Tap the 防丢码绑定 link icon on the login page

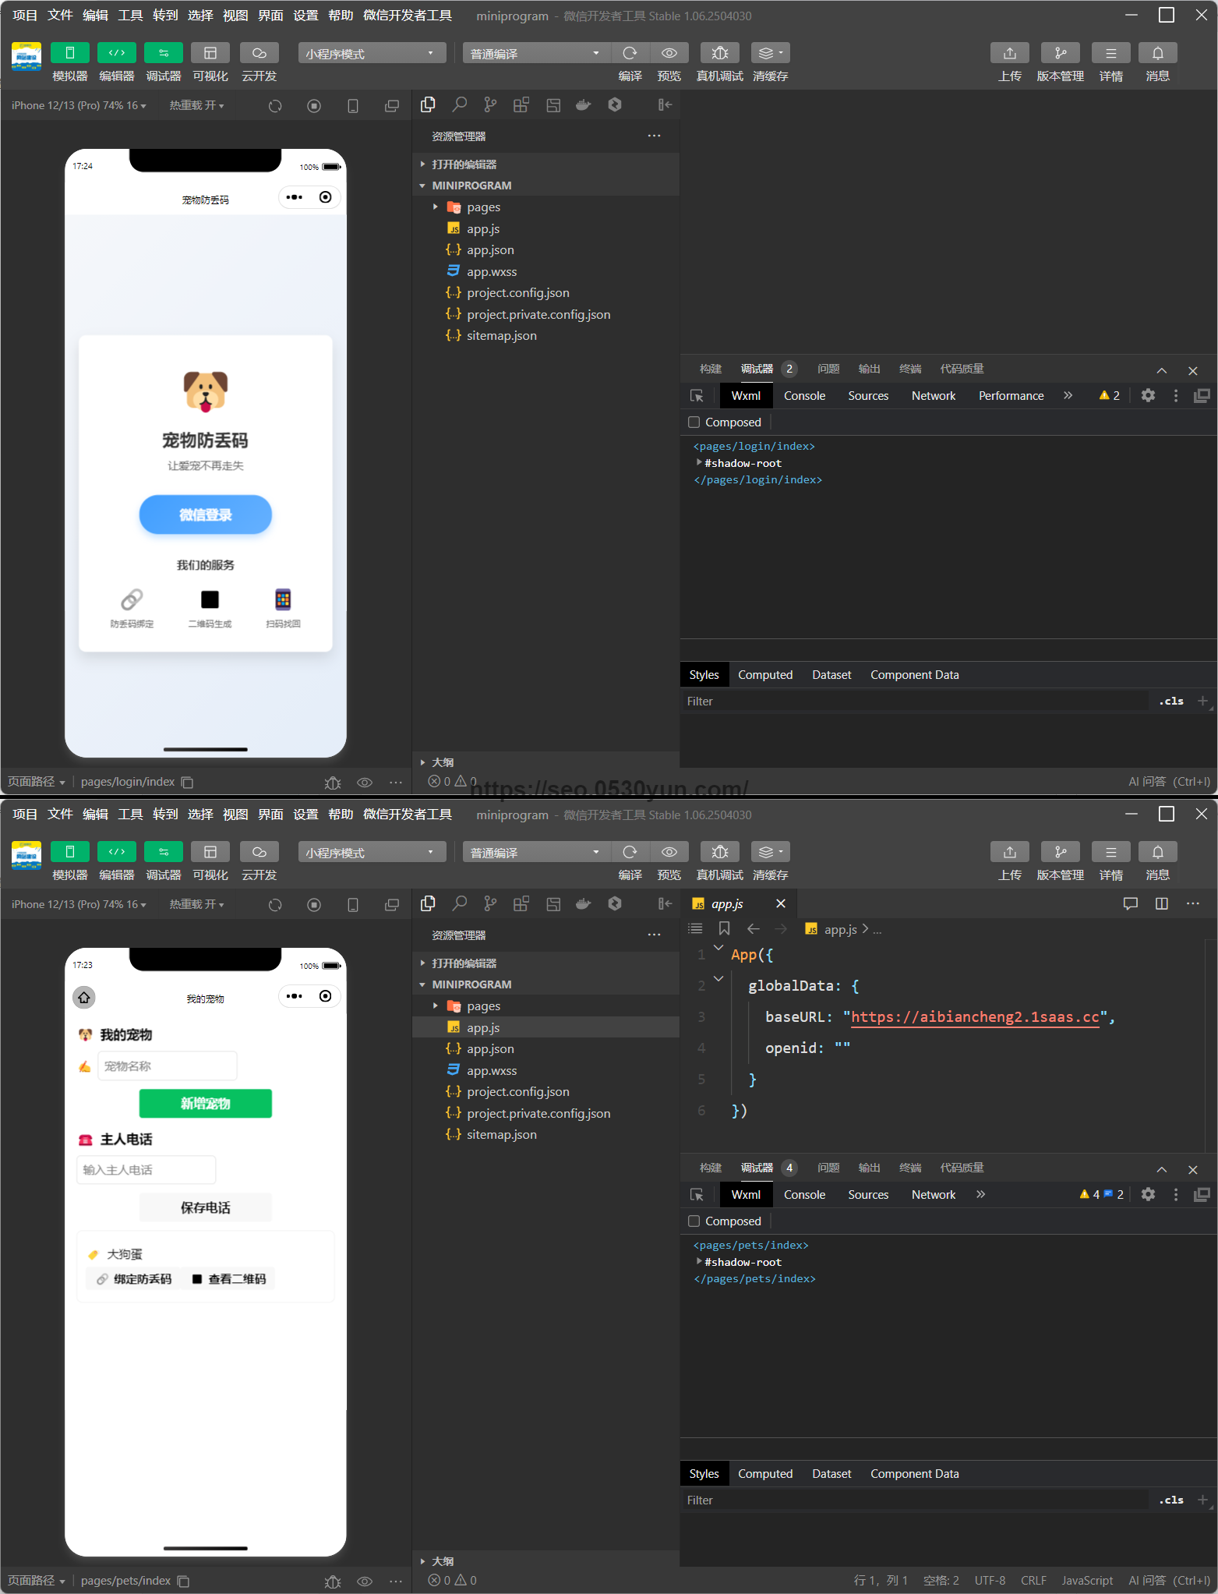pos(132,599)
